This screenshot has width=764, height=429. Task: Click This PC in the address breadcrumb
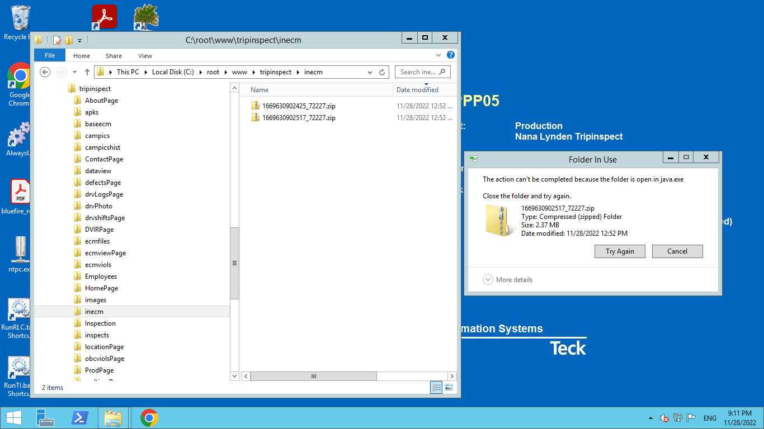point(128,72)
